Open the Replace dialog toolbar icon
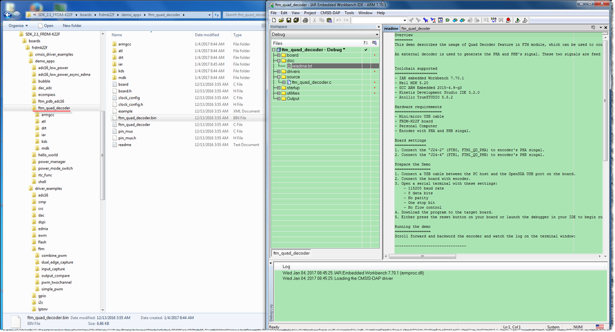This screenshot has width=615, height=332. [433, 20]
